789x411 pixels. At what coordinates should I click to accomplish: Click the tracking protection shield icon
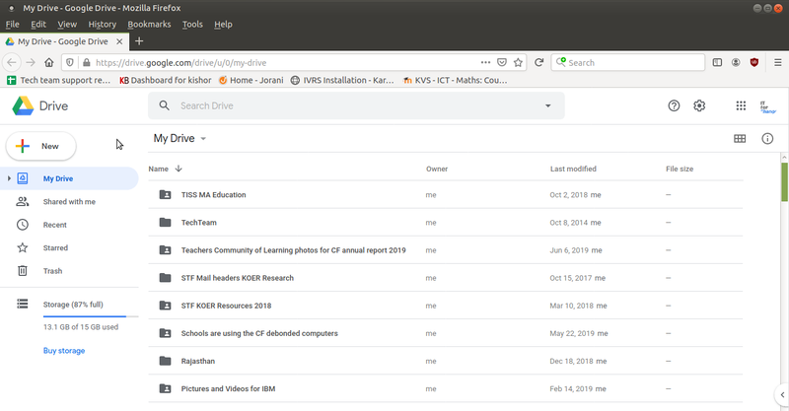click(70, 62)
